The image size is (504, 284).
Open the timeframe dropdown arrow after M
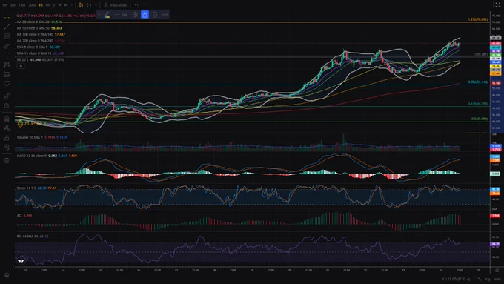(72, 5)
